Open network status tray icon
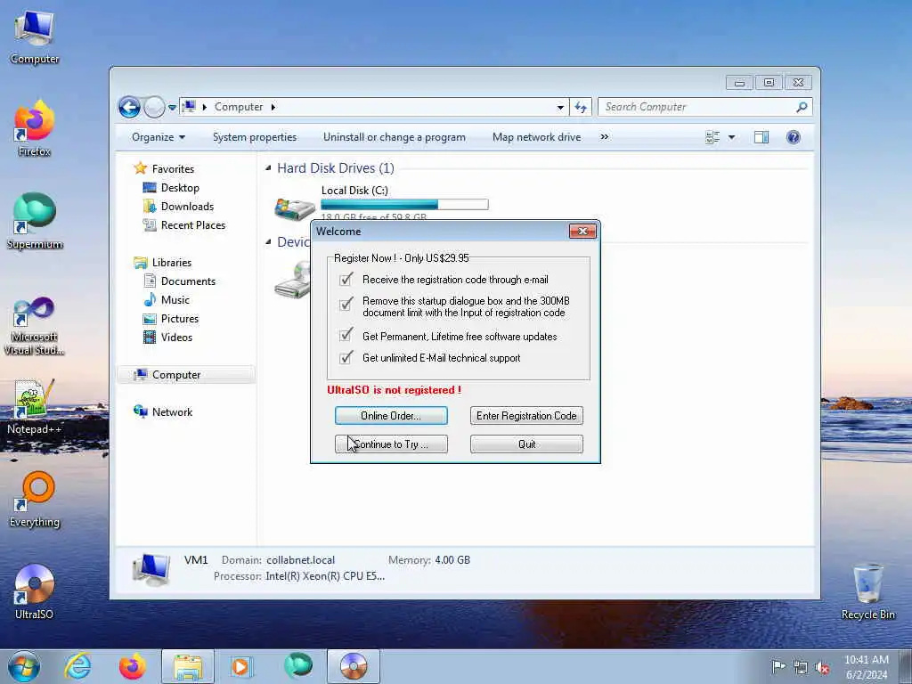This screenshot has width=912, height=684. point(801,667)
